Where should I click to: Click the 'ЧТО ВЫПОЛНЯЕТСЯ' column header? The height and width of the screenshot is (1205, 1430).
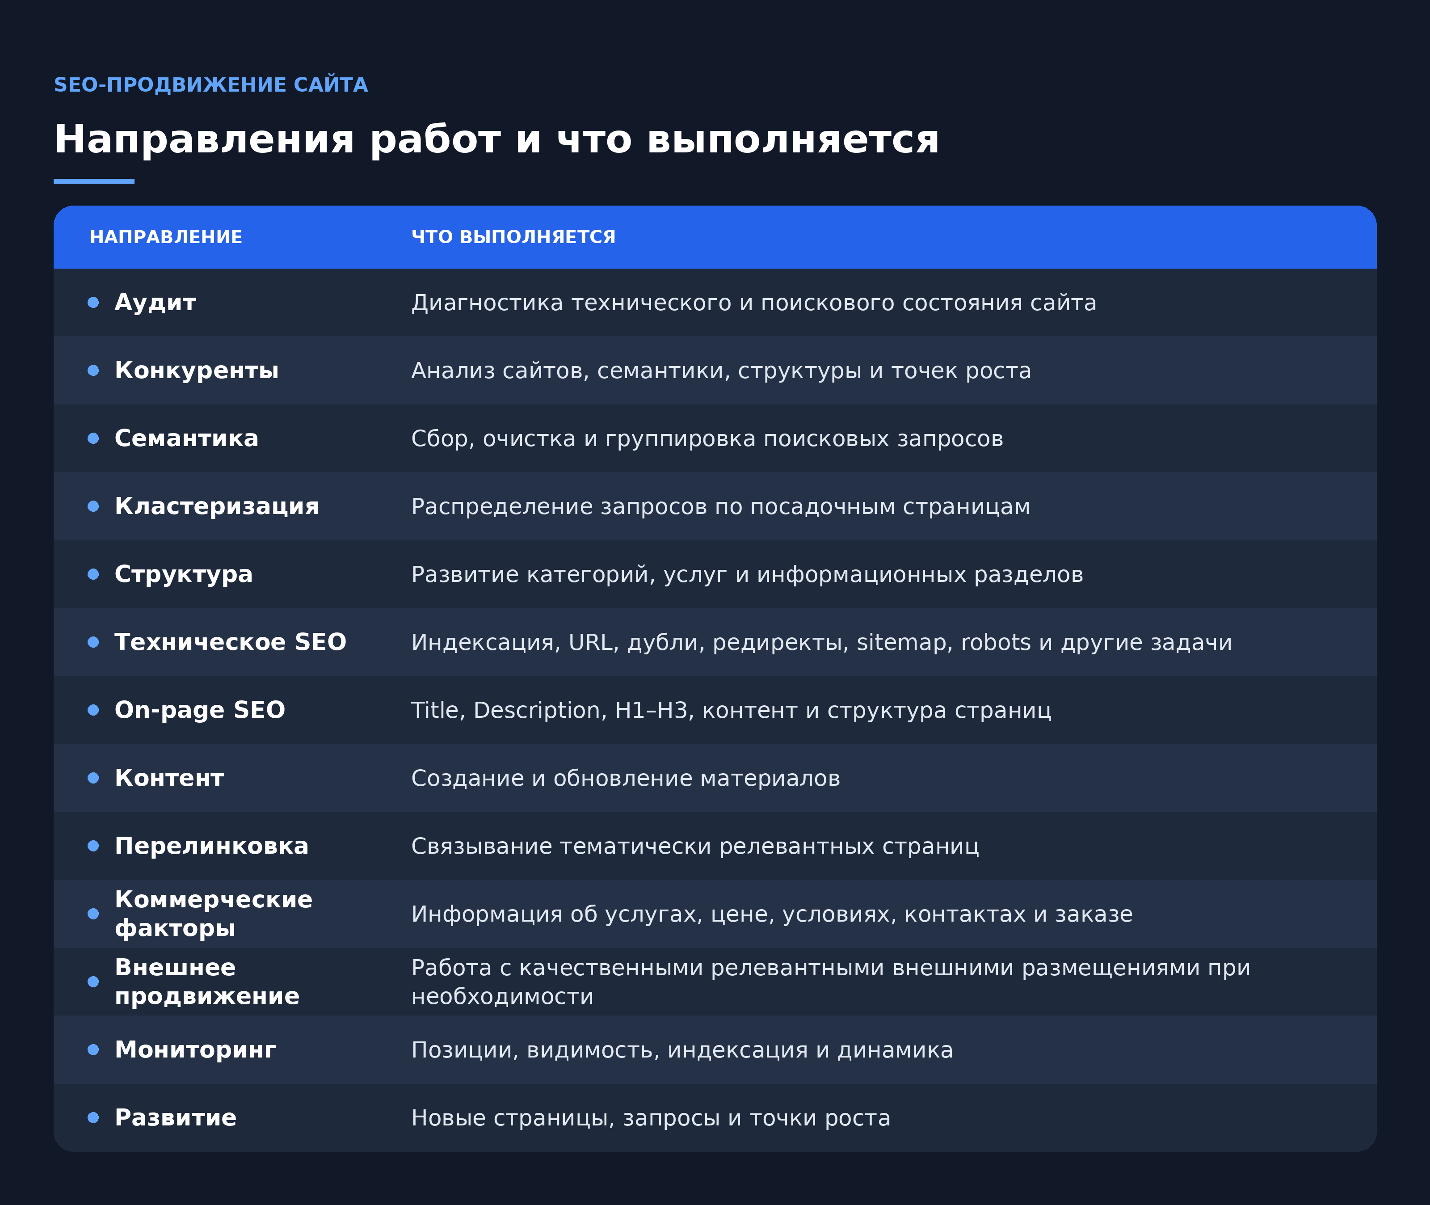tap(513, 237)
